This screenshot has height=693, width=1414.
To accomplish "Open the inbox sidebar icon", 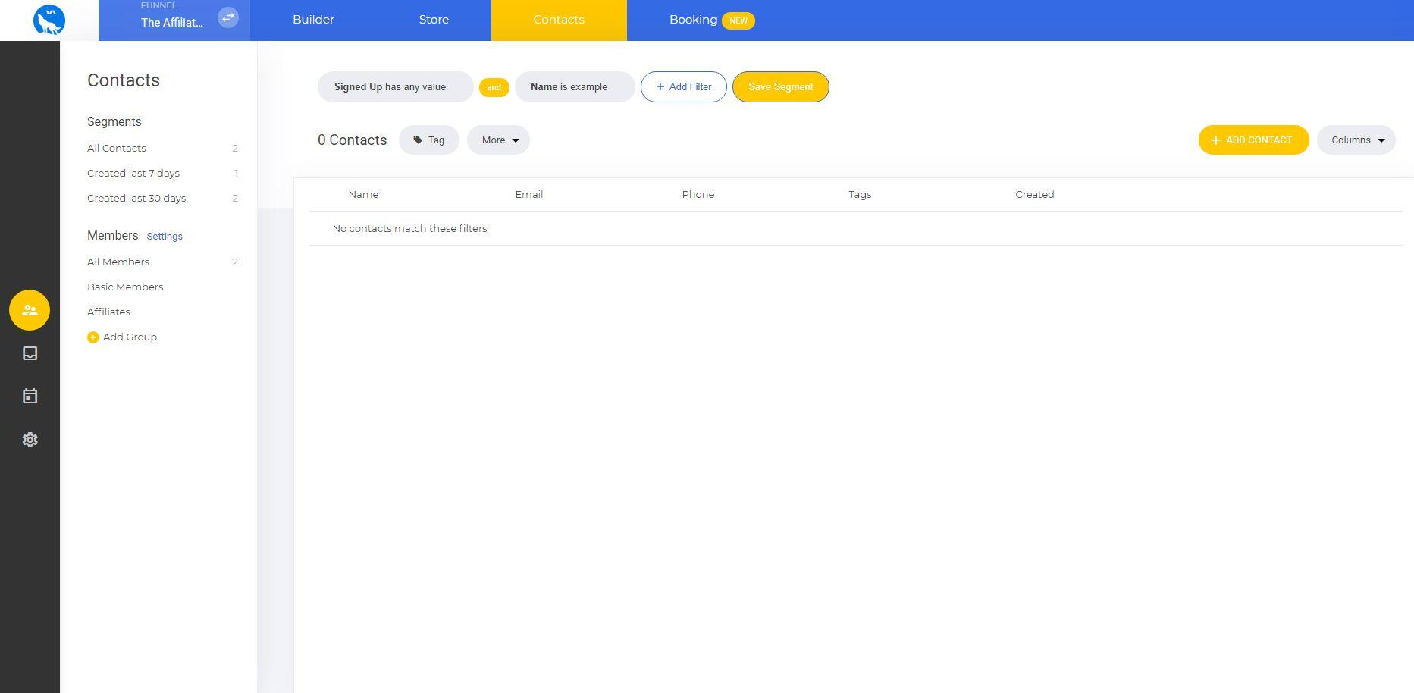I will coord(30,353).
